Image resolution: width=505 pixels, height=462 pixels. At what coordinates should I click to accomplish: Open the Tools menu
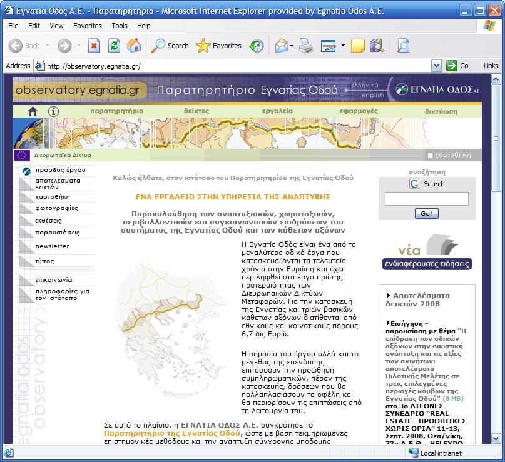pos(120,26)
